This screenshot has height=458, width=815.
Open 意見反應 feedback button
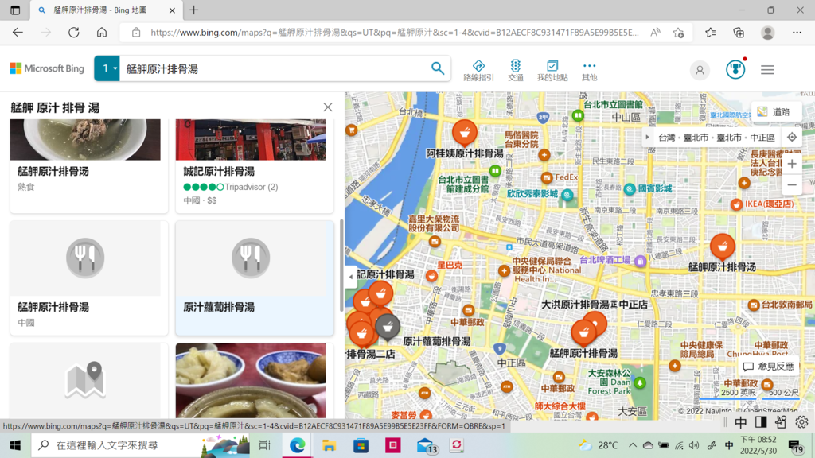(x=768, y=366)
